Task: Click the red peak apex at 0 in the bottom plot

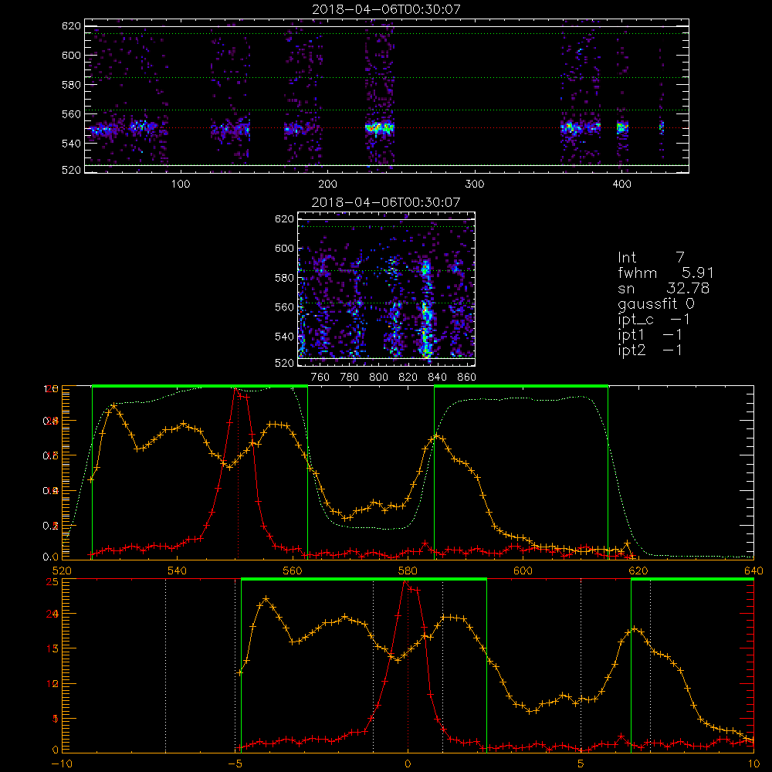Action: tap(405, 581)
